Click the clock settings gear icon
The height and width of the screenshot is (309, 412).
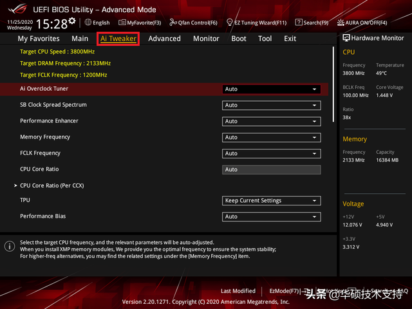pyautogui.click(x=72, y=21)
